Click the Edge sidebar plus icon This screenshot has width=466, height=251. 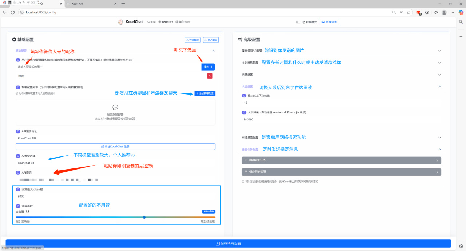point(461,36)
